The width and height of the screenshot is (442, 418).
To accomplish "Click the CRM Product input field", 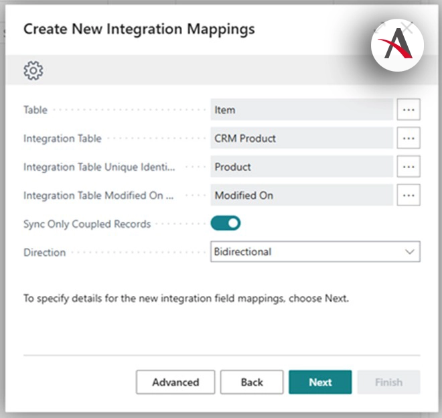I will click(301, 139).
